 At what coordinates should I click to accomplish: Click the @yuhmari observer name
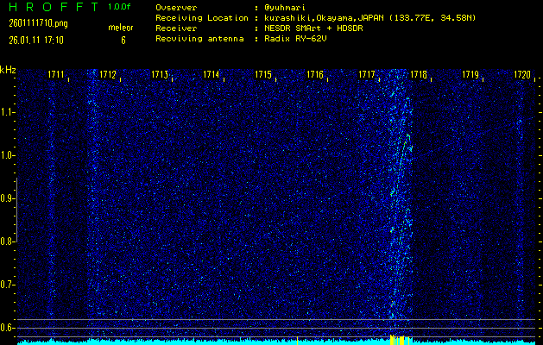click(x=284, y=8)
